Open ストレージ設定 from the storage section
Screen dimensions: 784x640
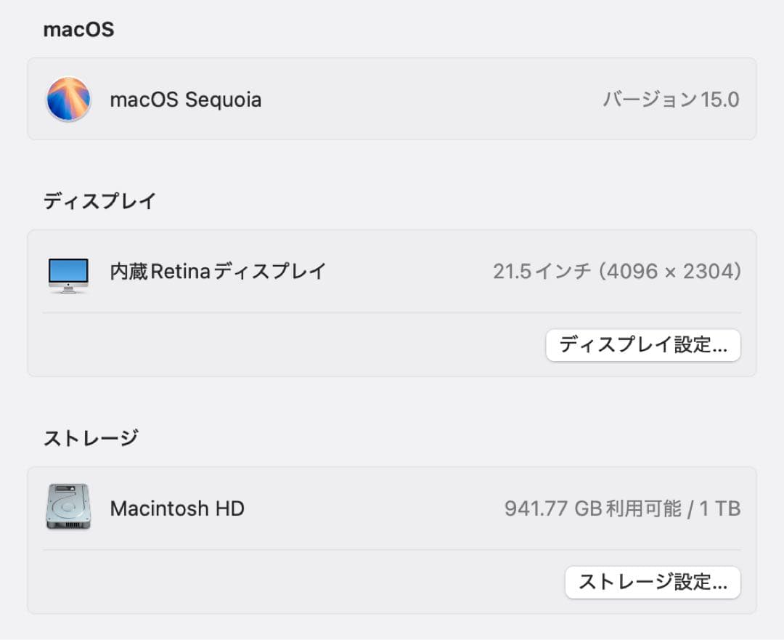pos(652,582)
